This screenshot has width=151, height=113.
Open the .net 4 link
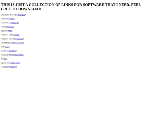(x=7, y=47)
